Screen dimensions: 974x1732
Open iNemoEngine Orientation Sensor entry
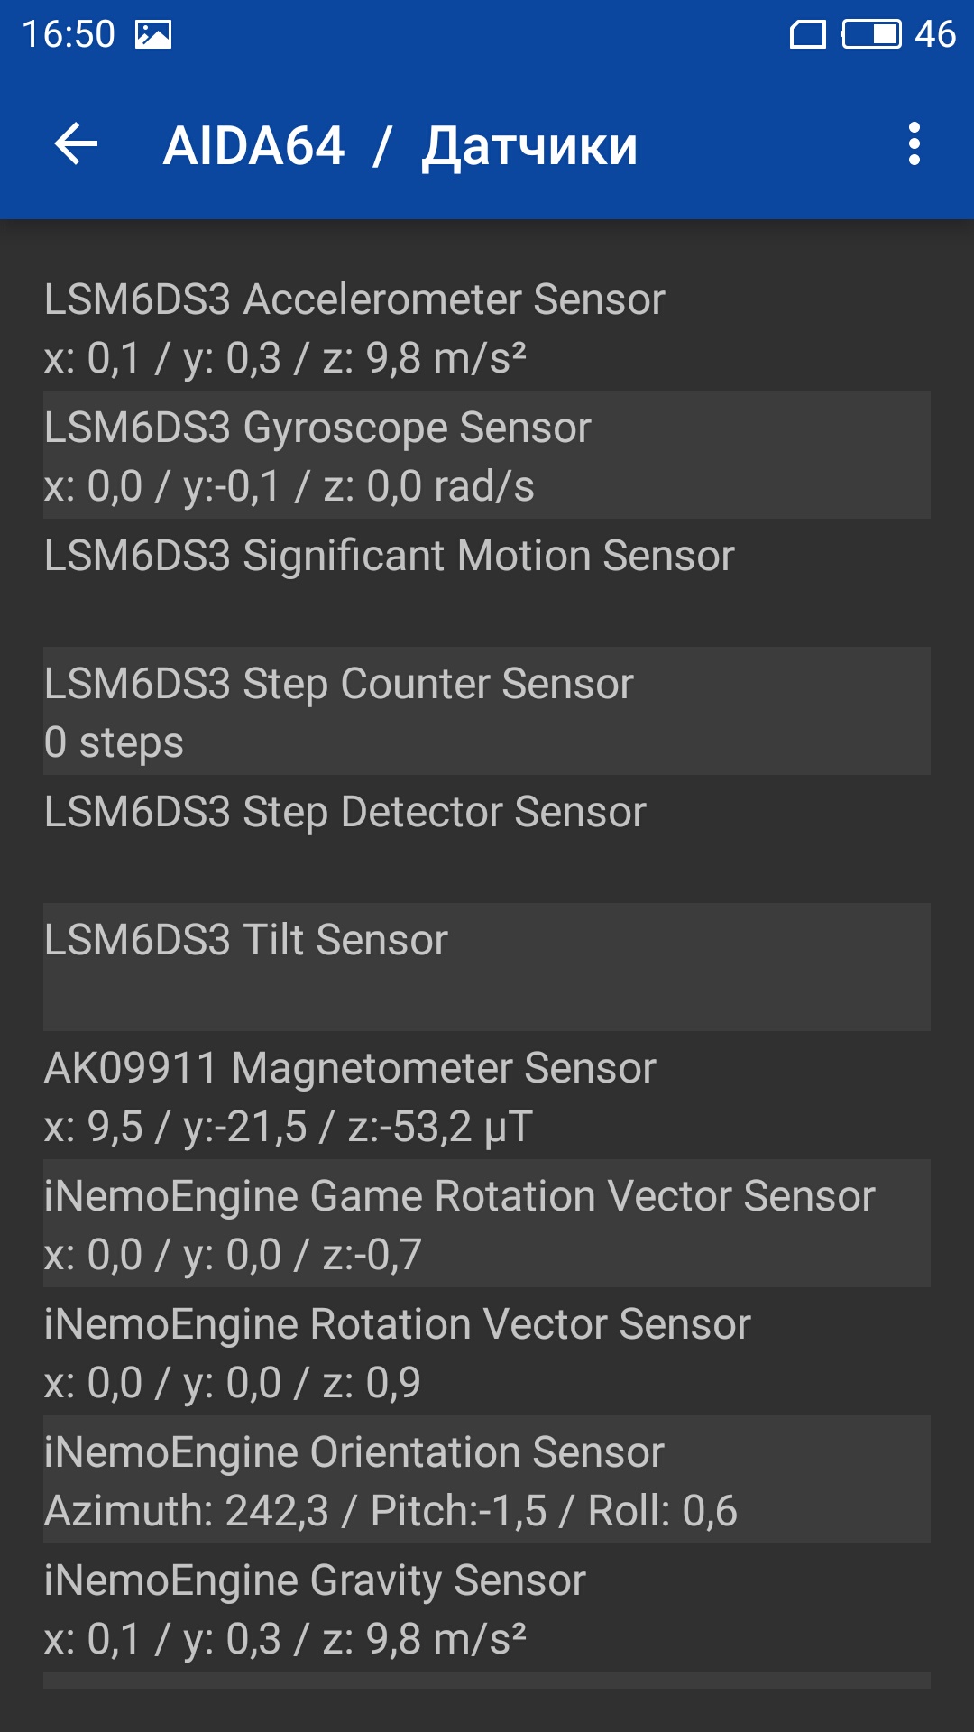click(487, 1479)
